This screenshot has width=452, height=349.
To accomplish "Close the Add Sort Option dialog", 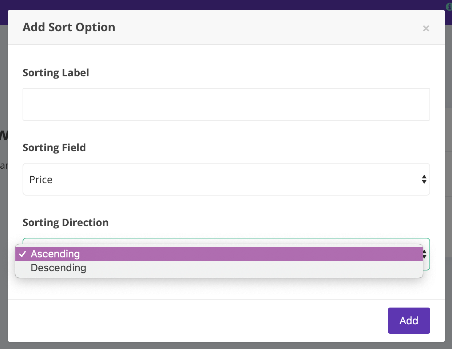I will [426, 28].
